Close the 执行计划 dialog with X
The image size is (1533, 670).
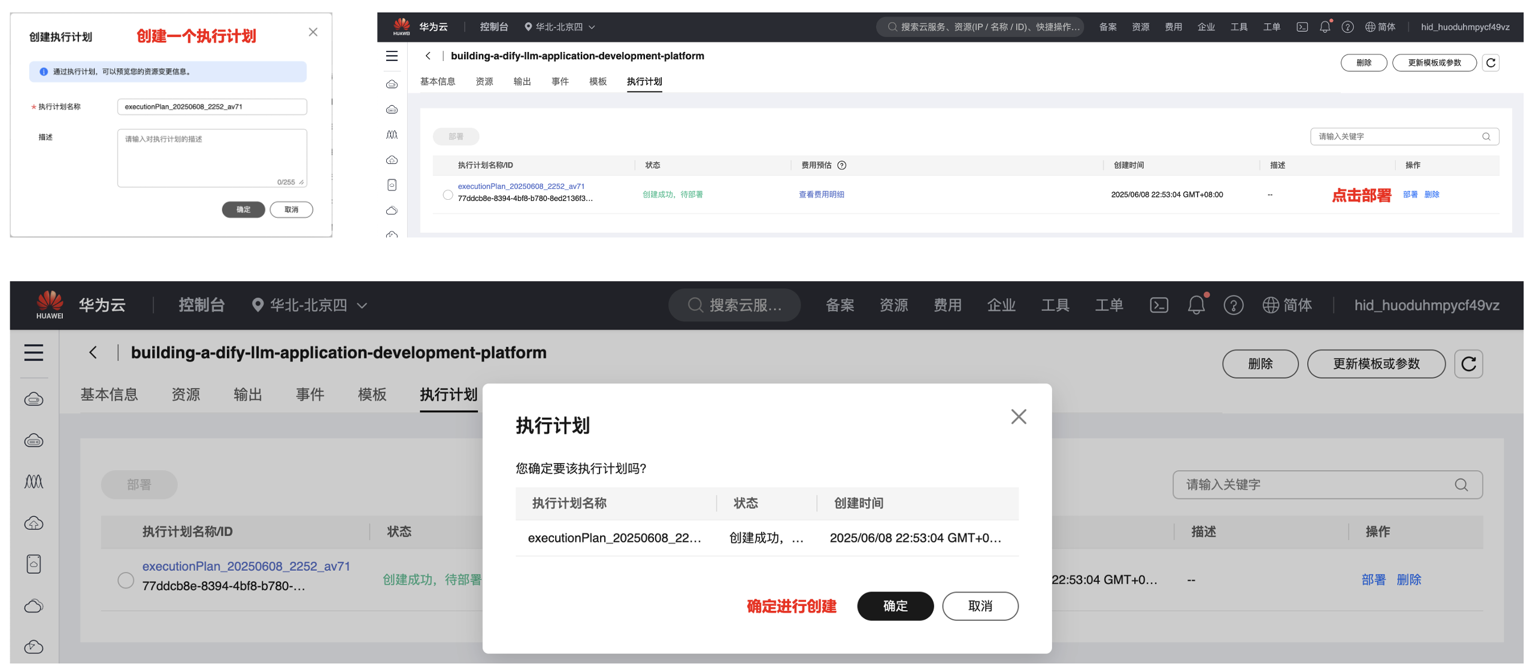(1018, 416)
